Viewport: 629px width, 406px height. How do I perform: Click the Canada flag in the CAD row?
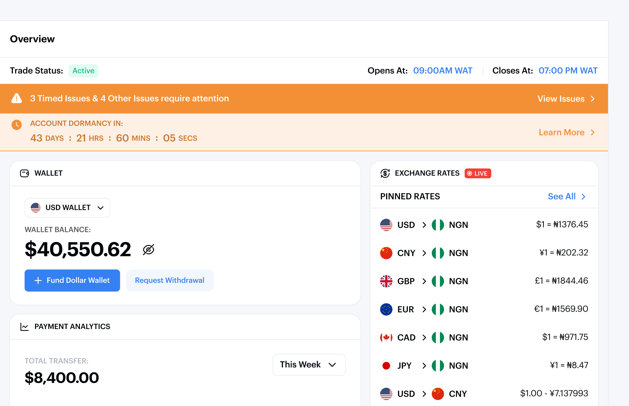[x=386, y=338]
